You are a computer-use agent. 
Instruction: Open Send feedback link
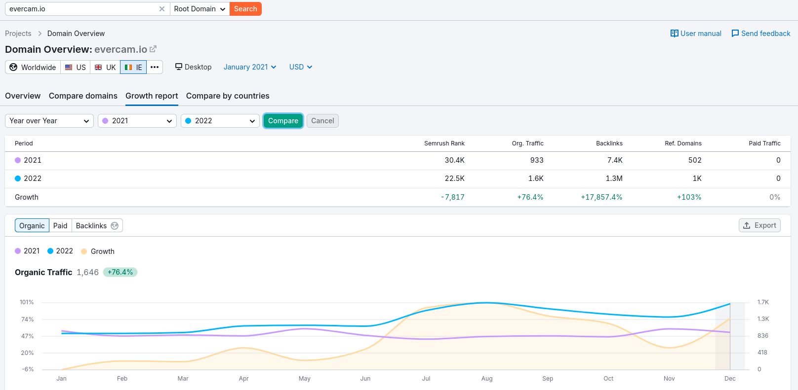(x=761, y=34)
